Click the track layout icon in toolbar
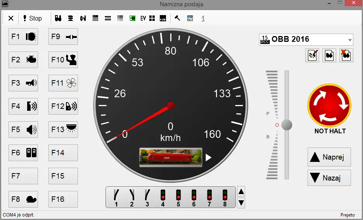 coord(108,18)
